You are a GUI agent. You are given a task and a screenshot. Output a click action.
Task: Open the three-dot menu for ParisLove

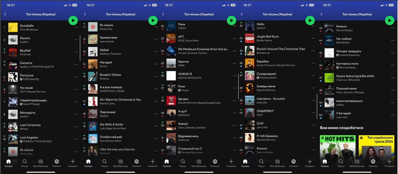point(76,77)
